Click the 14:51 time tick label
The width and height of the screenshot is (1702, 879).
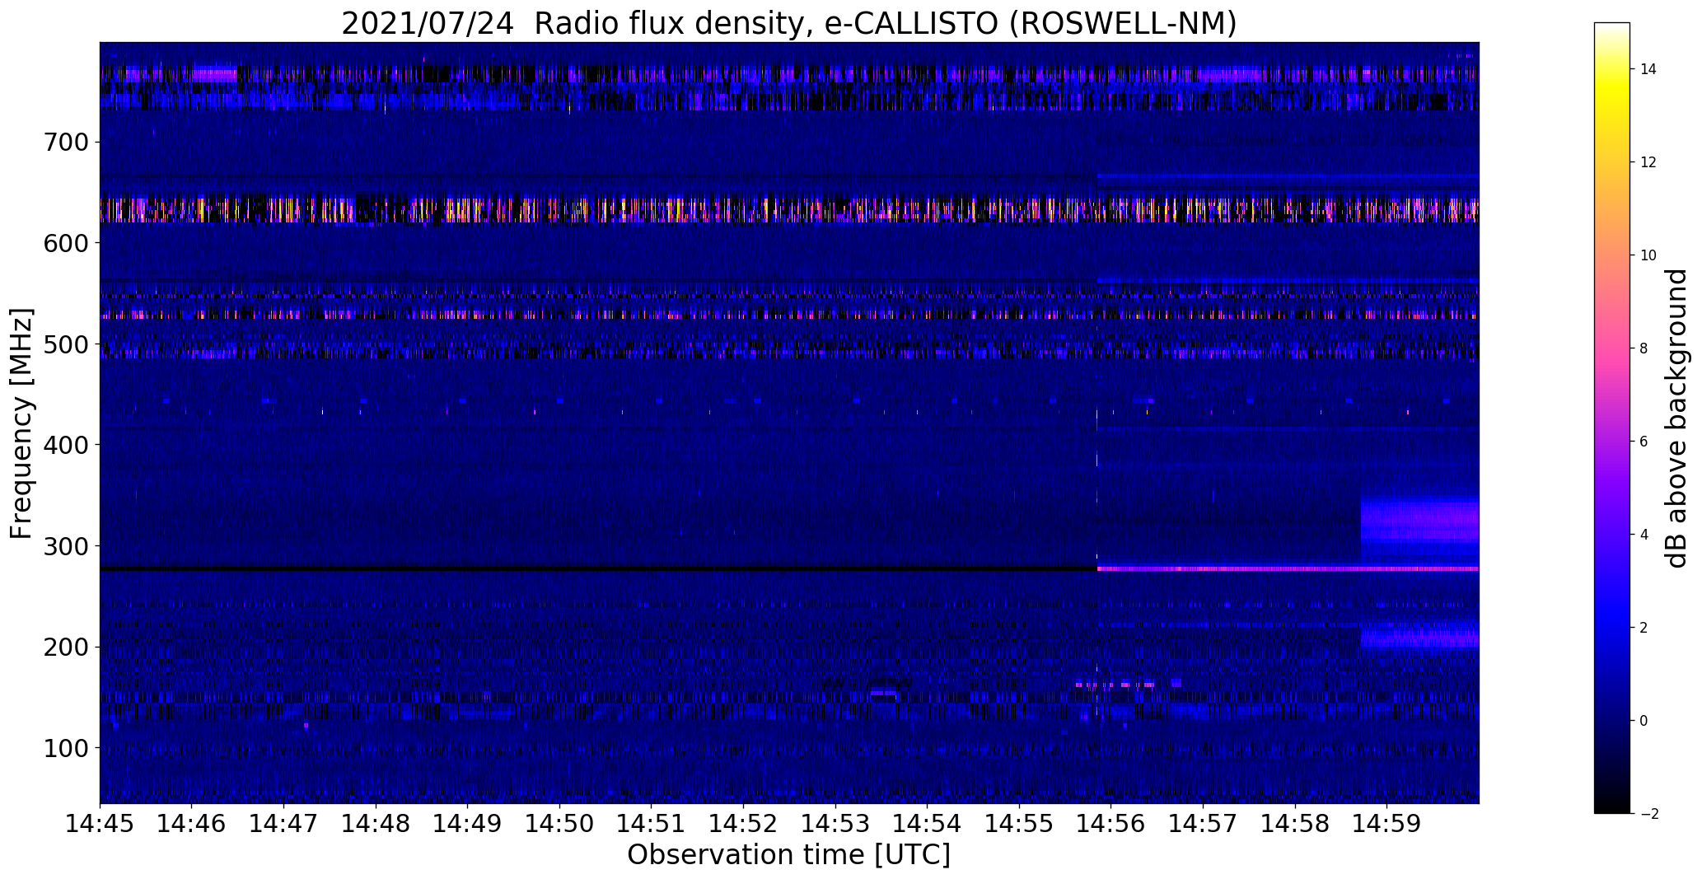tap(652, 823)
